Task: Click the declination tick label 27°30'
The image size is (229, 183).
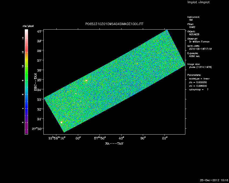Action: [37, 129]
